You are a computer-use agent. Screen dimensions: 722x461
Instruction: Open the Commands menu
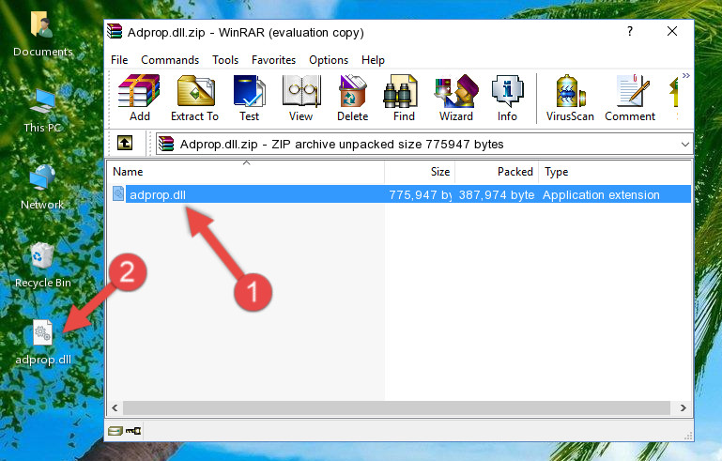[x=170, y=60]
